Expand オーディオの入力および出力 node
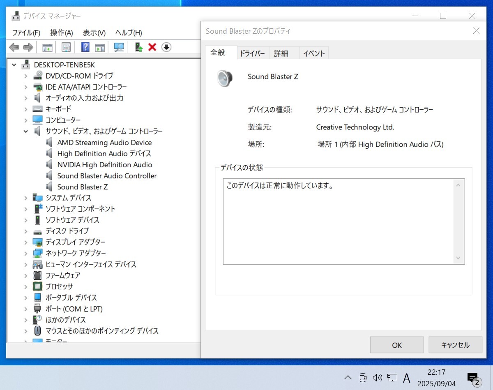Image resolution: width=493 pixels, height=390 pixels. tap(26, 98)
